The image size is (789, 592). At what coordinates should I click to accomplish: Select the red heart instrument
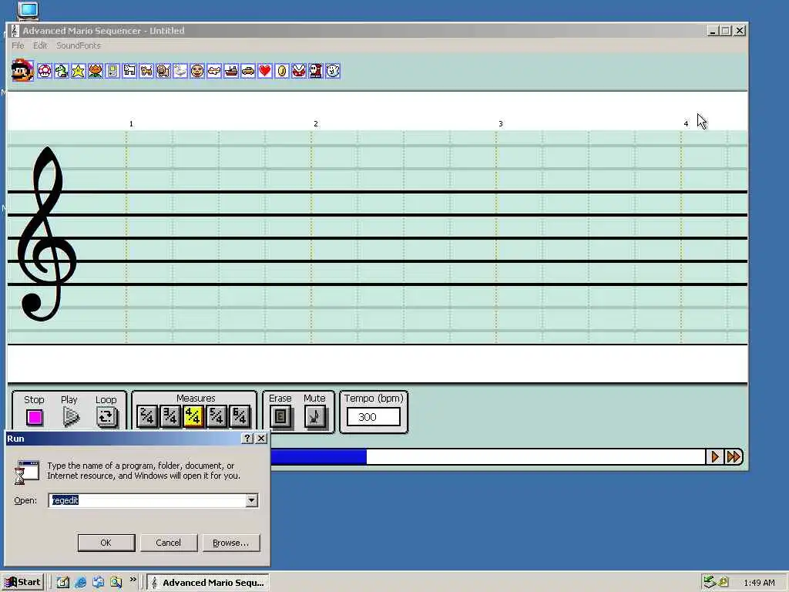coord(265,71)
